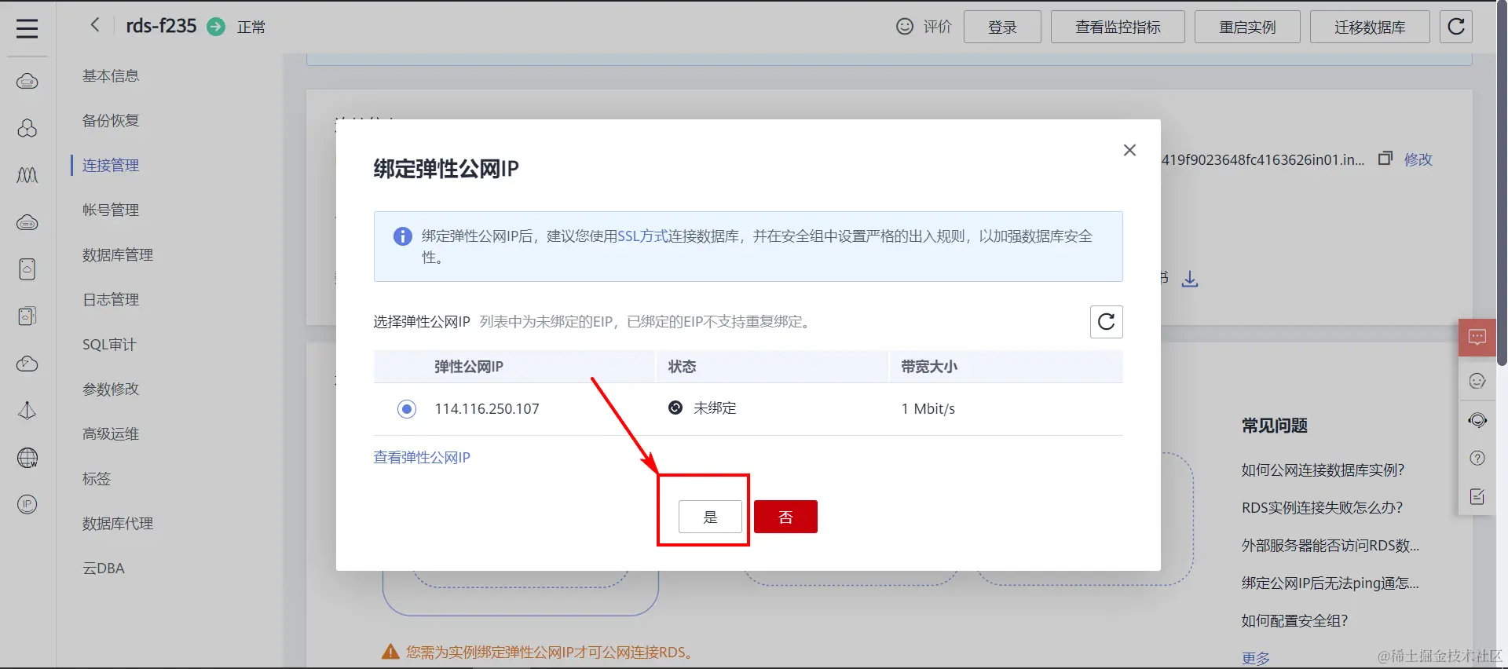The width and height of the screenshot is (1508, 669).
Task: Click the disk storage icon in left sidebar
Action: (27, 269)
